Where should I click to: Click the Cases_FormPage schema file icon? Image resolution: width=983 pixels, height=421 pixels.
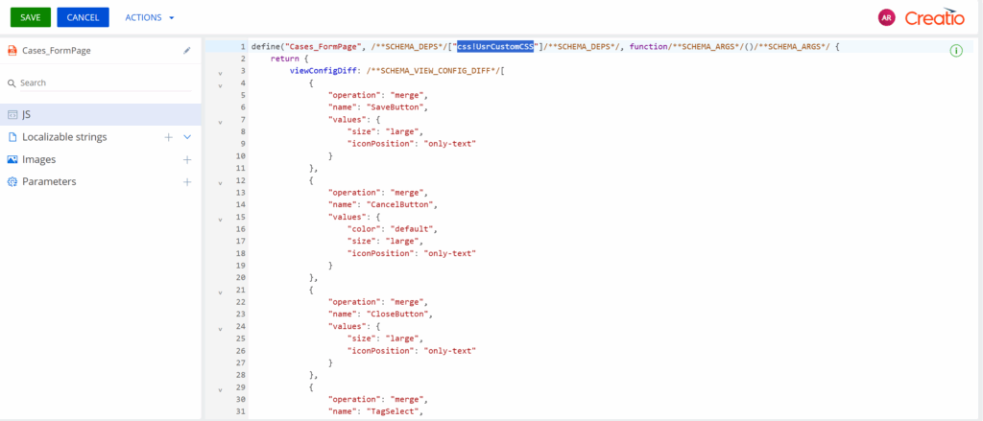click(12, 51)
